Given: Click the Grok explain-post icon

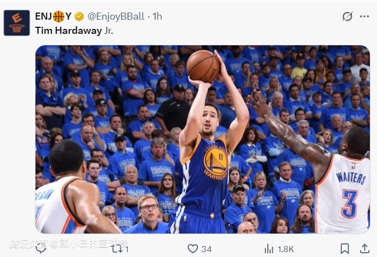Looking at the screenshot, I should click(347, 16).
